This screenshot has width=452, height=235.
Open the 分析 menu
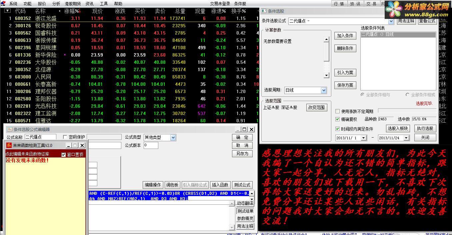click(x=56, y=4)
